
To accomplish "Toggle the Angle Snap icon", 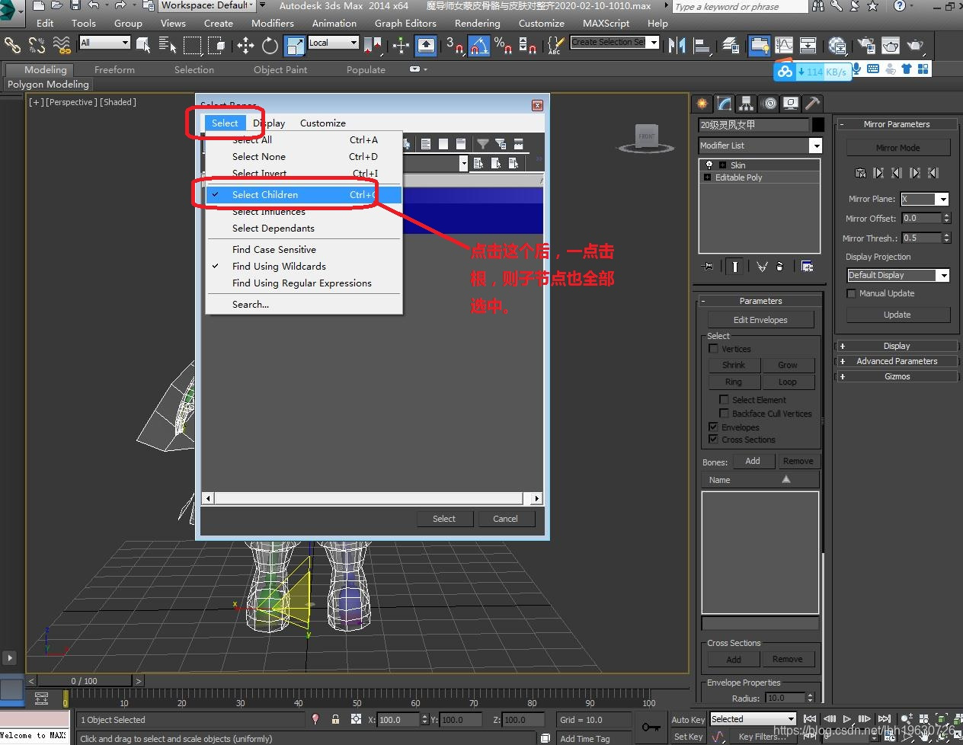I will pyautogui.click(x=478, y=46).
